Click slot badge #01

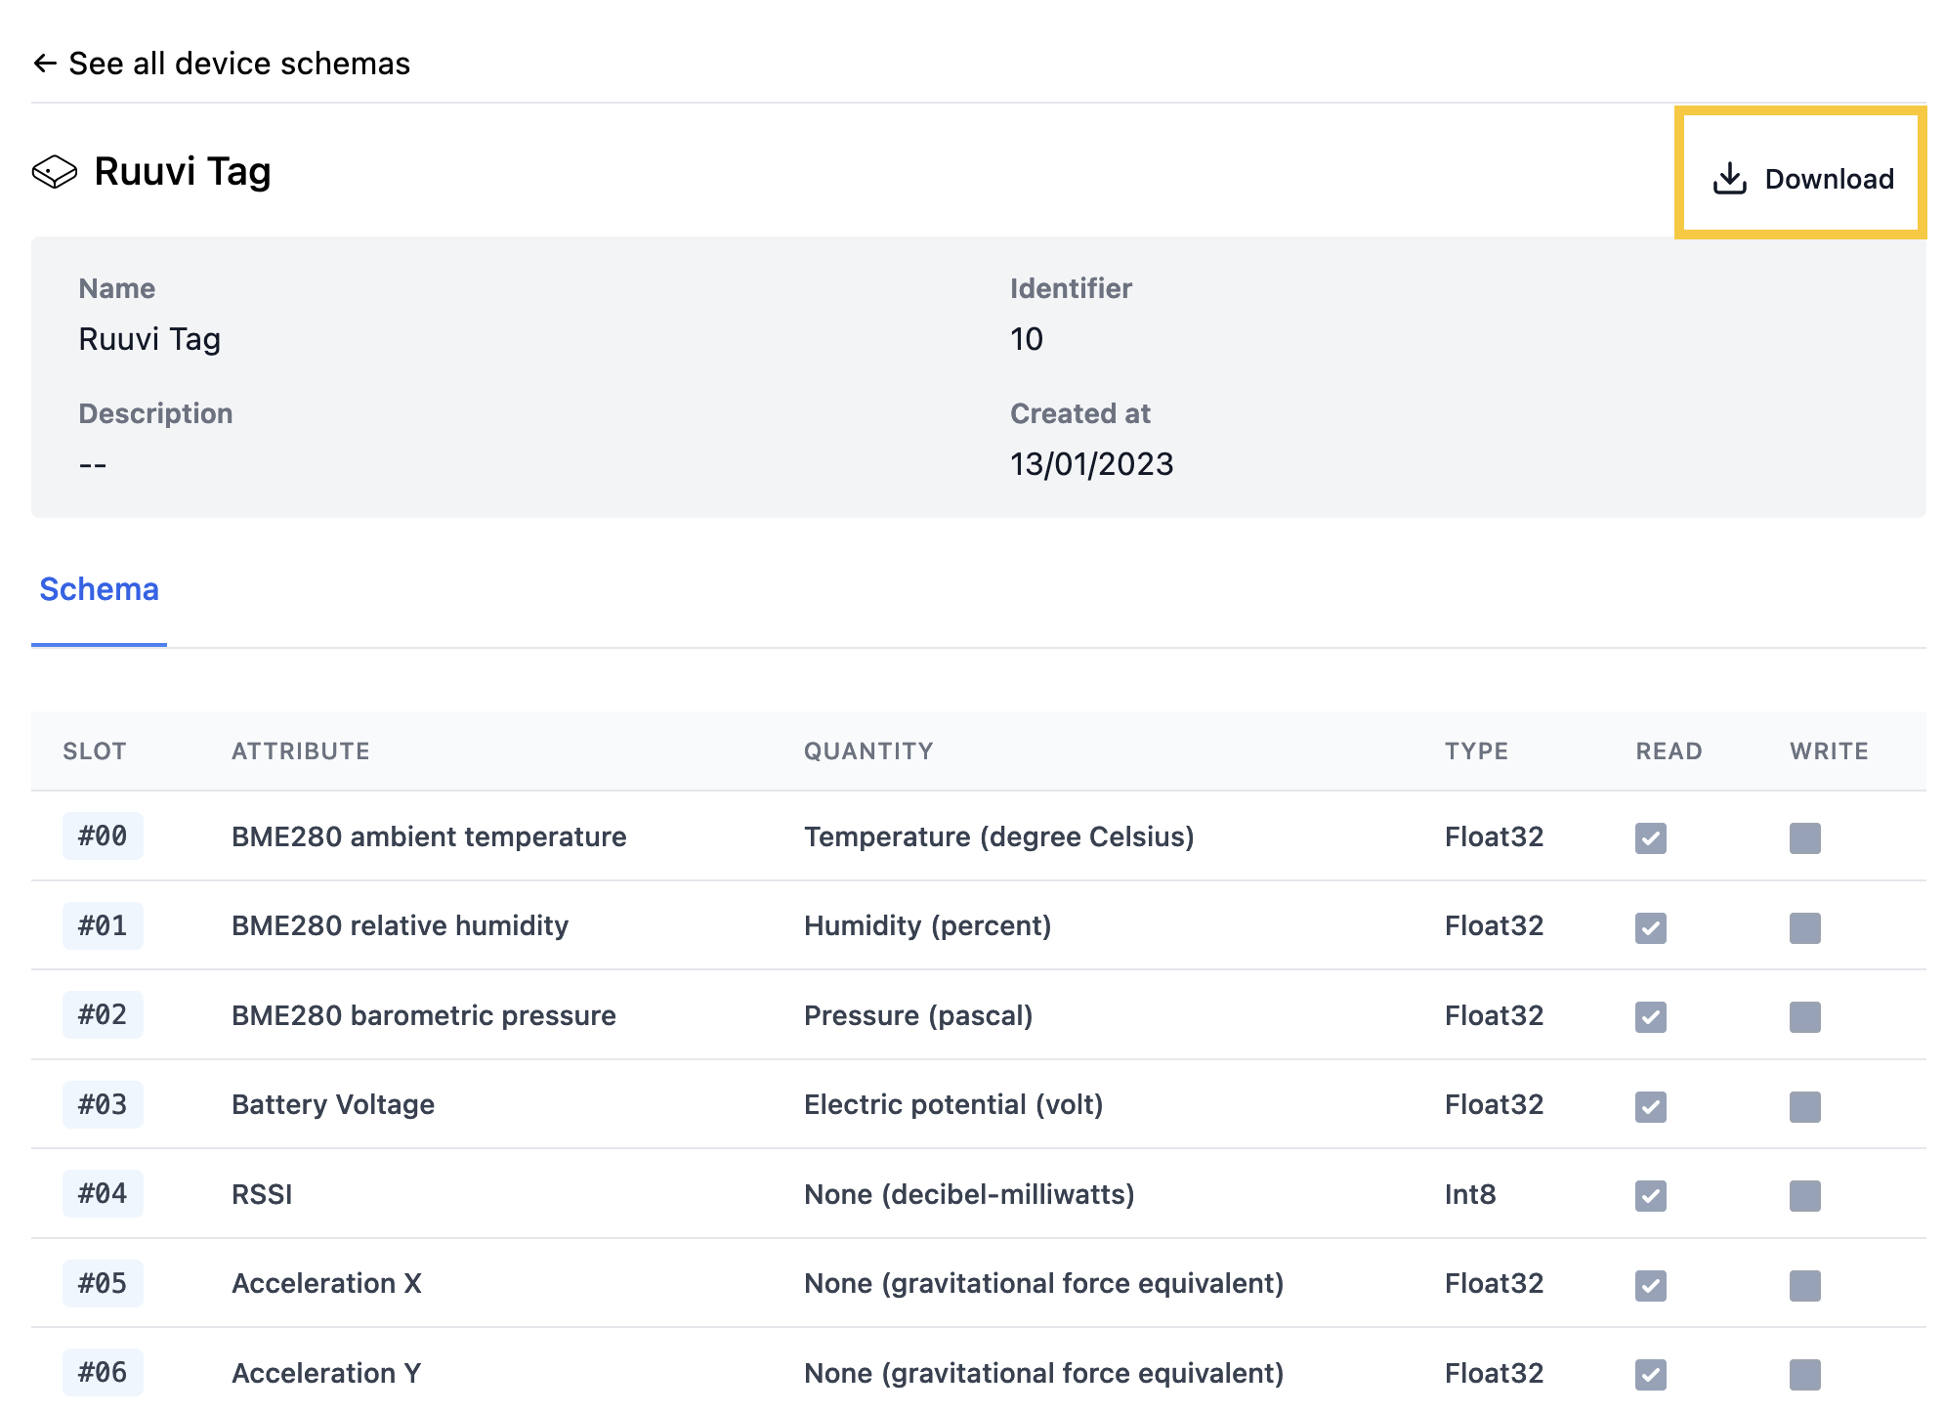tap(103, 925)
